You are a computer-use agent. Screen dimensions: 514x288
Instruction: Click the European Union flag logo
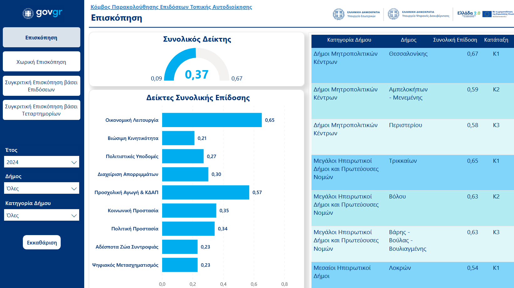pos(487,14)
